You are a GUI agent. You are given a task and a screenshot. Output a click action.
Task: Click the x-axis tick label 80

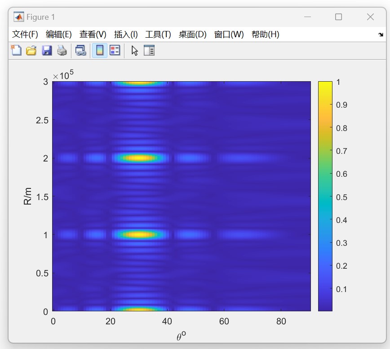click(x=281, y=321)
